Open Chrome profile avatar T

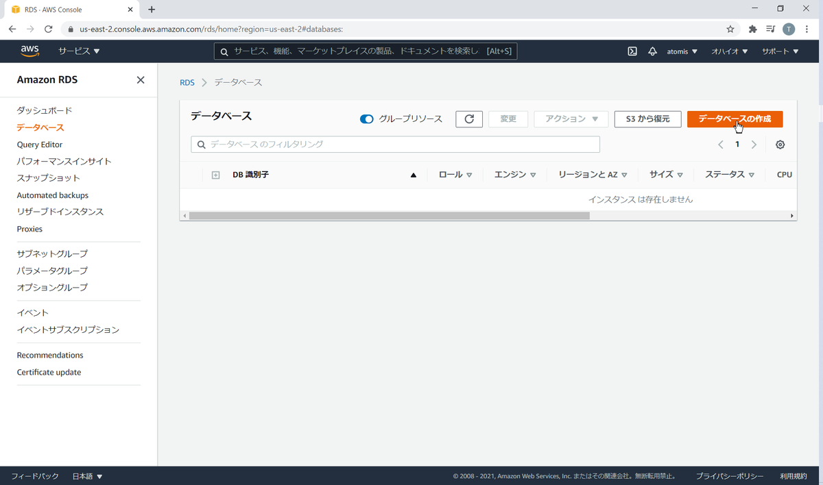pos(789,29)
